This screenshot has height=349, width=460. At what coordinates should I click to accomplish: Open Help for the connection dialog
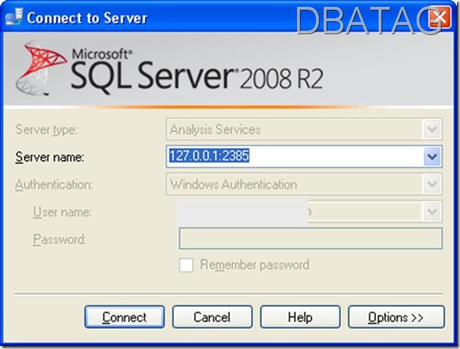point(300,317)
